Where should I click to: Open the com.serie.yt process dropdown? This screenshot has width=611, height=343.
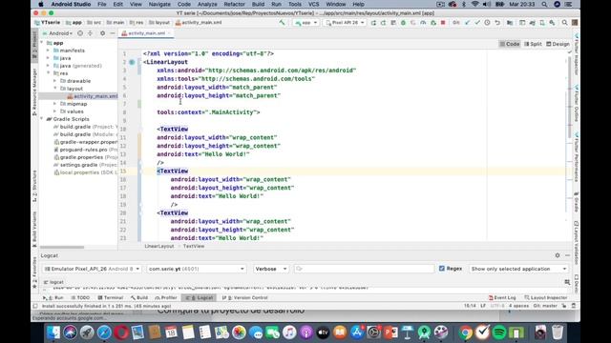[x=196, y=269]
